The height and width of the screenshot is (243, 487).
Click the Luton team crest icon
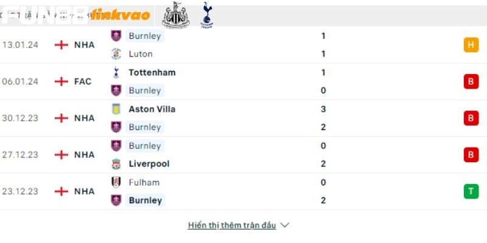coord(116,54)
